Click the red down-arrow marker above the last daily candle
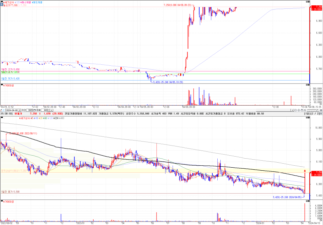Image resolution: width=323 pixels, height=225 pixels. coord(305,171)
